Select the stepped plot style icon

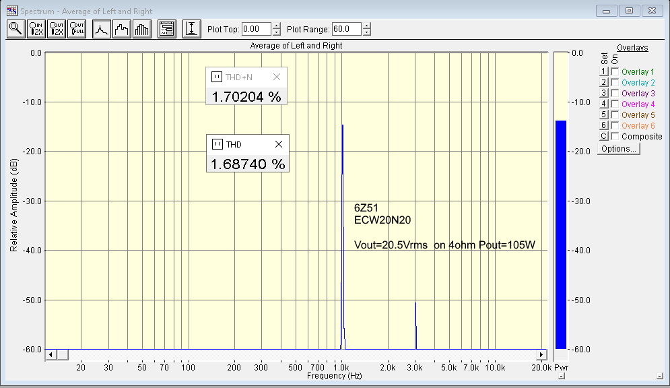[x=122, y=29]
